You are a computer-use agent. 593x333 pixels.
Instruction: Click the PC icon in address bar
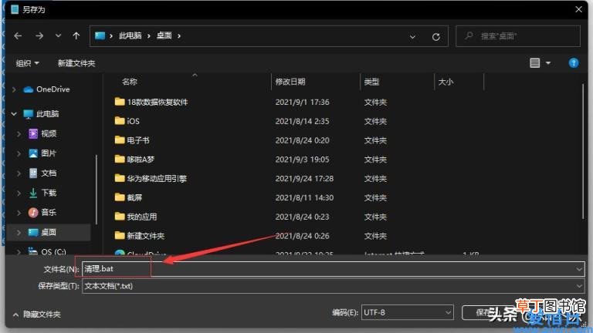point(100,36)
